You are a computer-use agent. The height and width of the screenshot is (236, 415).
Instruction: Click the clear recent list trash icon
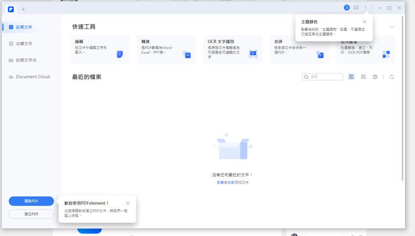(375, 77)
